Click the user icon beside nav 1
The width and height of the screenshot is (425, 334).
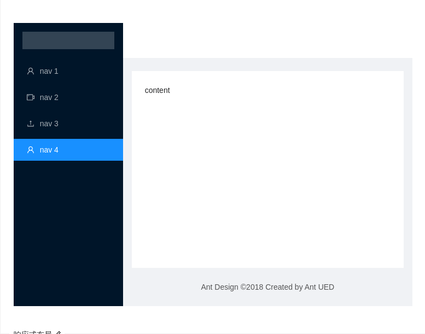(x=31, y=71)
